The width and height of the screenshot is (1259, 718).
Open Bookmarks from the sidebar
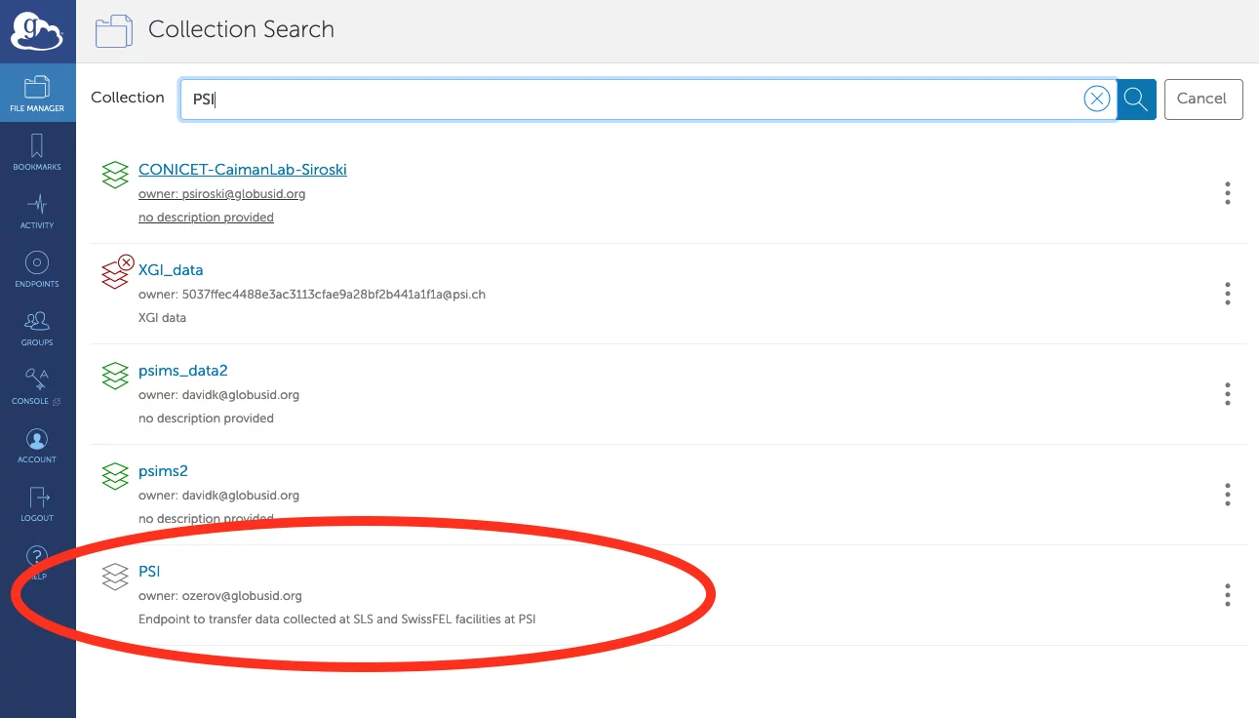pyautogui.click(x=37, y=152)
